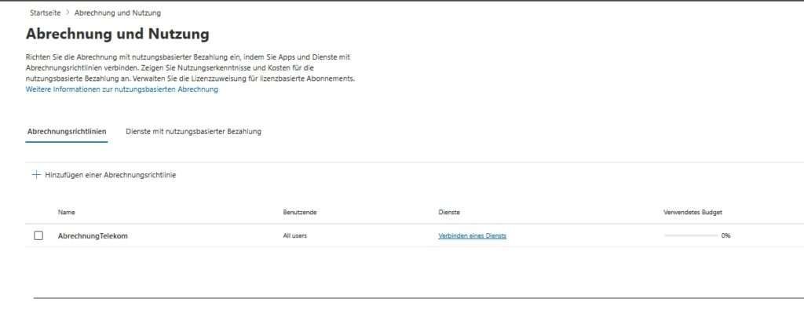Click the Verwendetes Budget column header
The height and width of the screenshot is (335, 804).
click(693, 212)
